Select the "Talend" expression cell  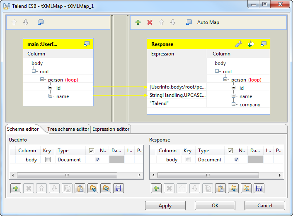coord(177,103)
